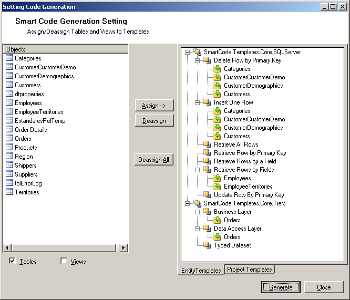350x300 pixels.
Task: Maximize the Setting Code Generation window
Action: click(333, 7)
